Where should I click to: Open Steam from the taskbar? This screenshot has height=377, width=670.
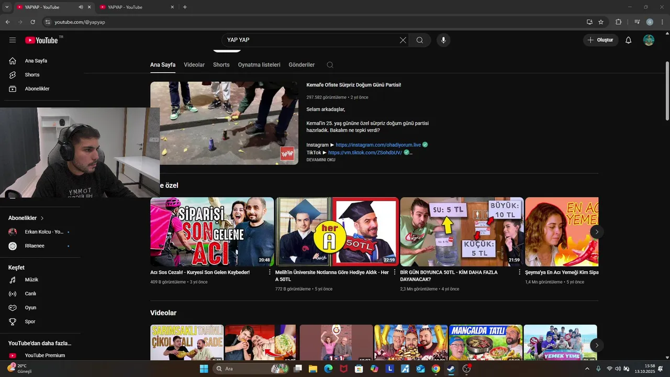pos(451,369)
